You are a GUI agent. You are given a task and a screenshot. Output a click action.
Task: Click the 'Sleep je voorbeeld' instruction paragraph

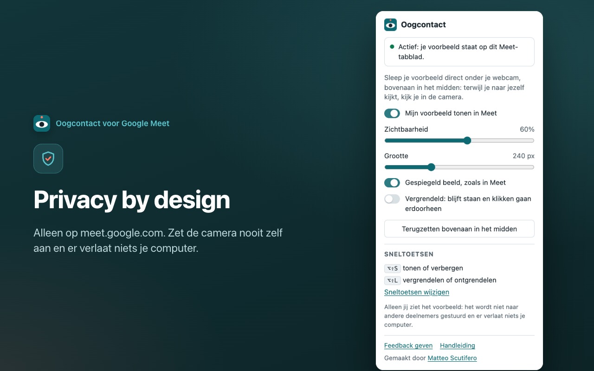point(454,88)
